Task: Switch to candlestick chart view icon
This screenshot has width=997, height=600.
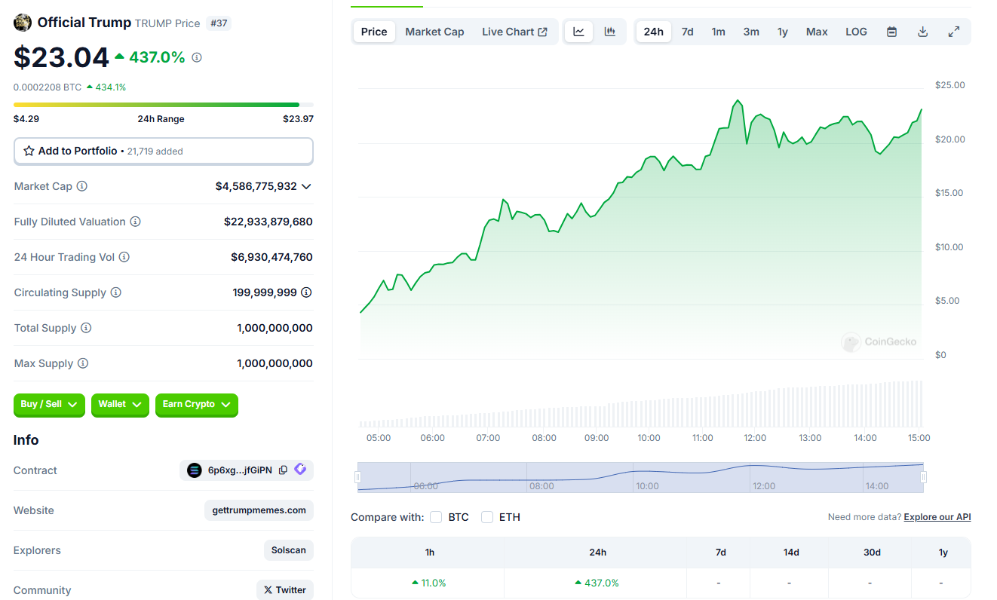Action: click(x=609, y=32)
